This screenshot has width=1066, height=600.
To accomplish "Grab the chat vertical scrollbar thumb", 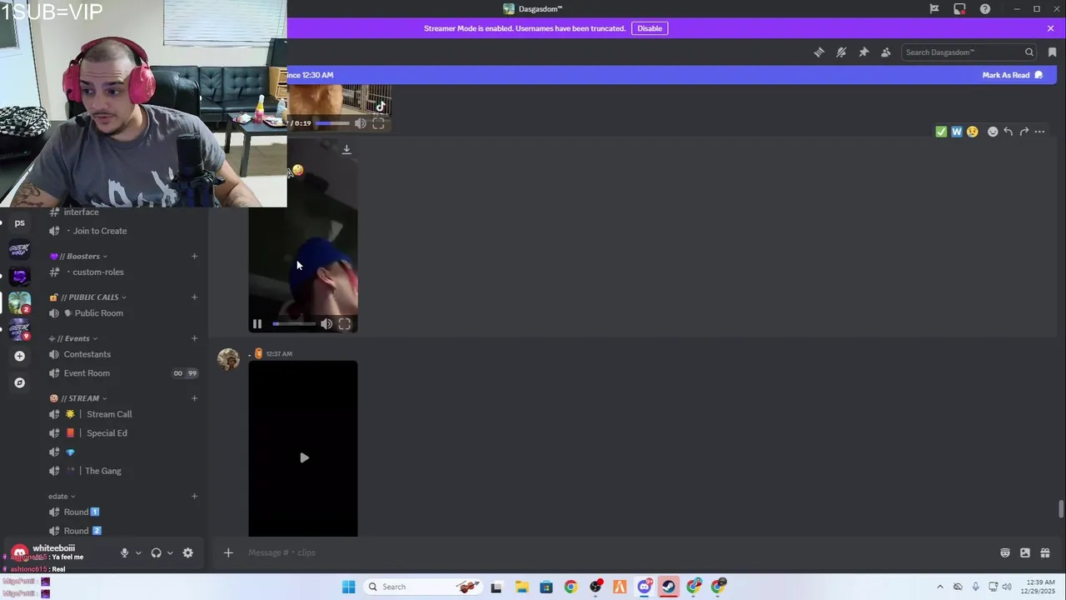I will pos(1060,509).
